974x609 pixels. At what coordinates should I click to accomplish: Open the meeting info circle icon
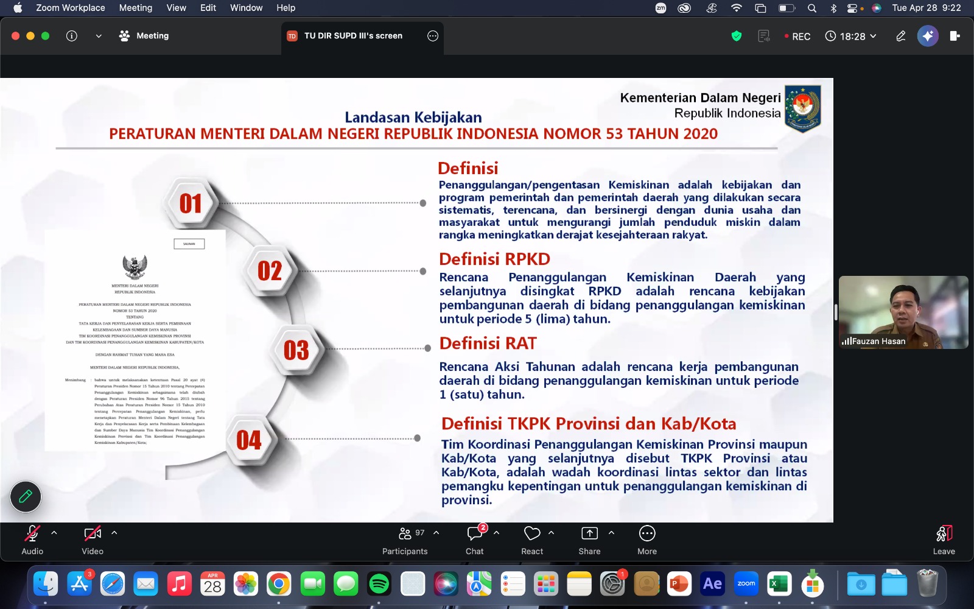[x=72, y=36]
